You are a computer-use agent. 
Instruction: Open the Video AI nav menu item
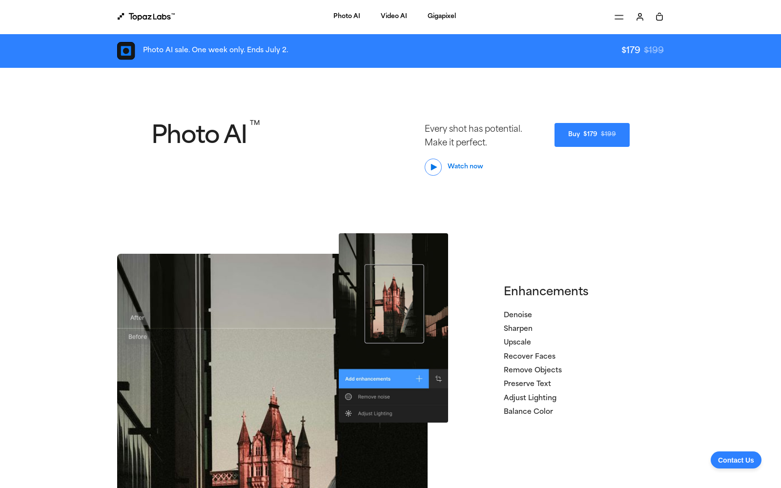tap(394, 16)
